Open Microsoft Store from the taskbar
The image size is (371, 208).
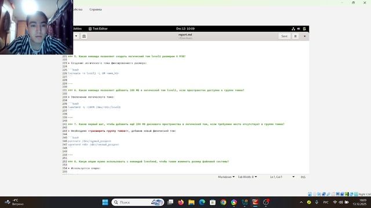coord(213,202)
